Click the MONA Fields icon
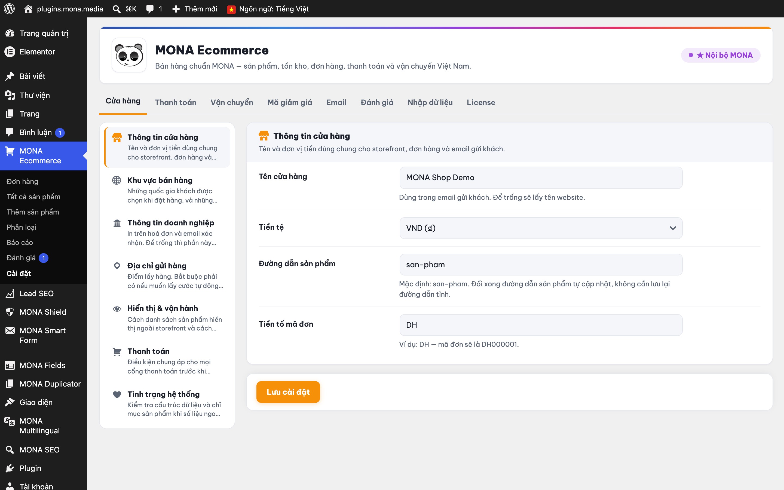Screen dimensions: 784x490 tap(10, 365)
